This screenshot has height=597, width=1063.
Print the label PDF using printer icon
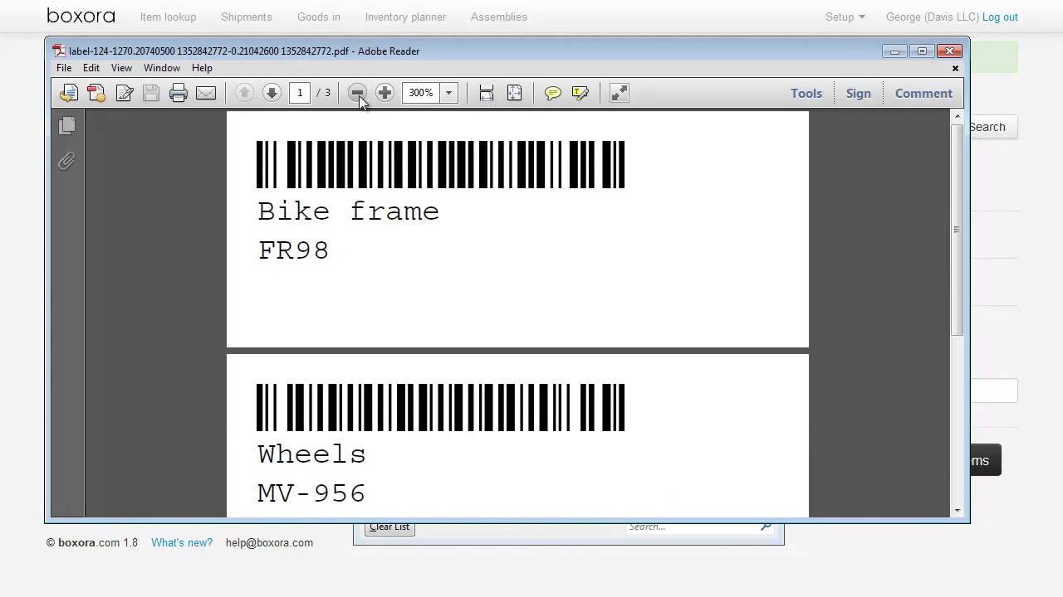coord(179,93)
